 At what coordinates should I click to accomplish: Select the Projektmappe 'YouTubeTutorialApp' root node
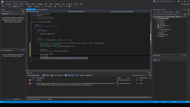pos(168,17)
